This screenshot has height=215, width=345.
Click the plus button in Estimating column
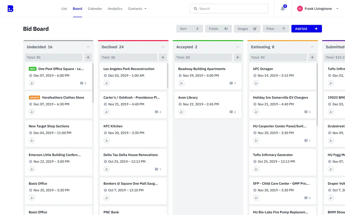312,57
